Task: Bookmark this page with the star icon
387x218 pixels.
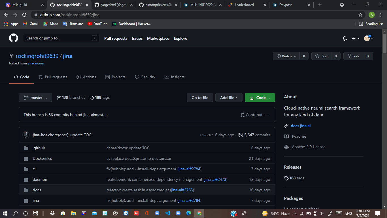Action: (360, 15)
